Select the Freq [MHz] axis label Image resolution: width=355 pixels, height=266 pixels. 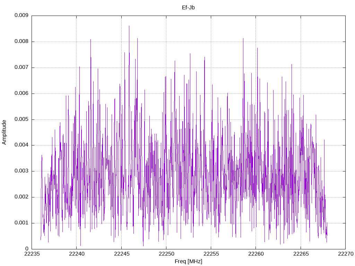pyautogui.click(x=188, y=261)
